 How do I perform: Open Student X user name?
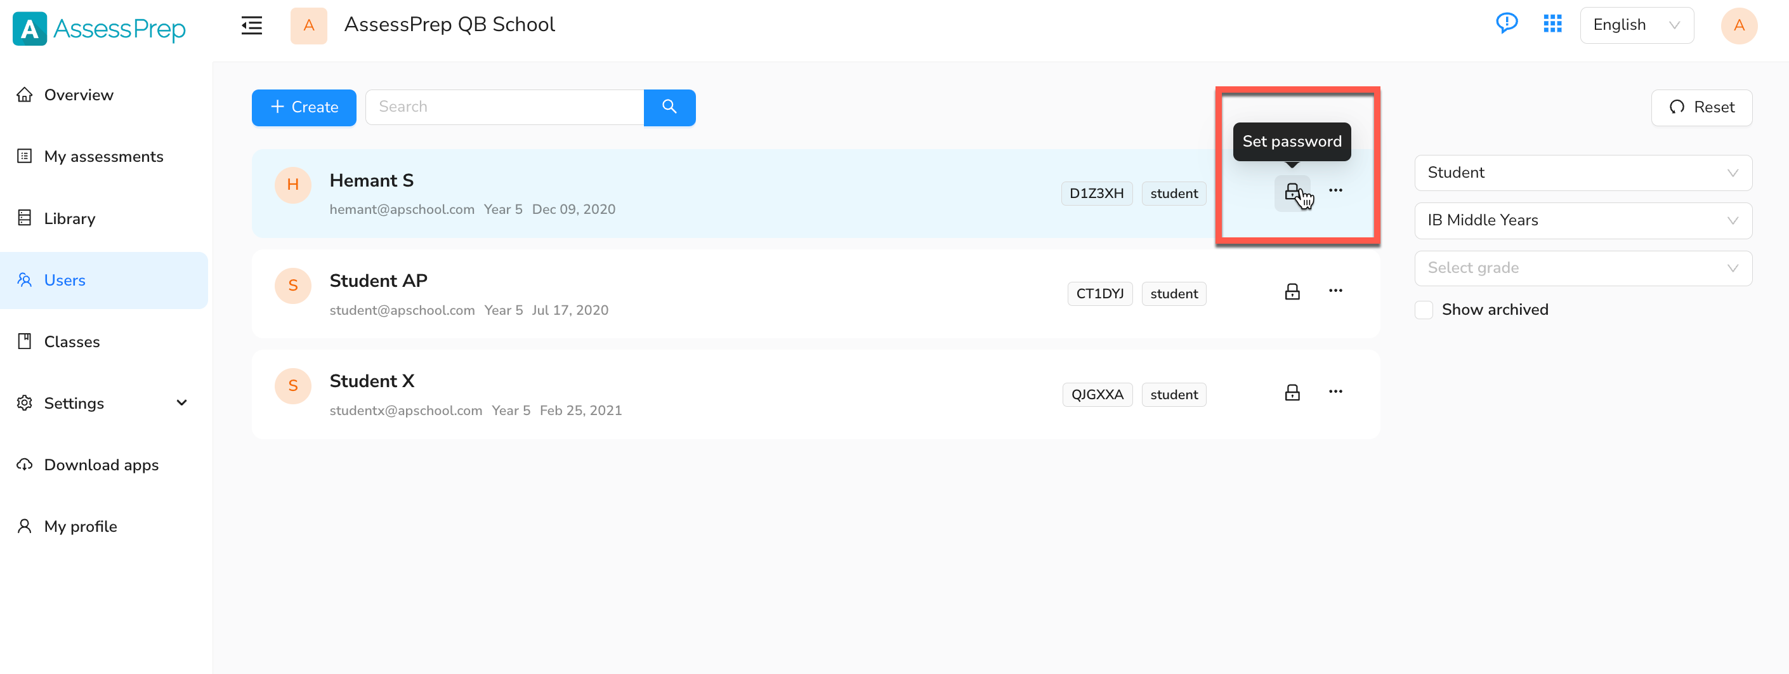tap(372, 381)
